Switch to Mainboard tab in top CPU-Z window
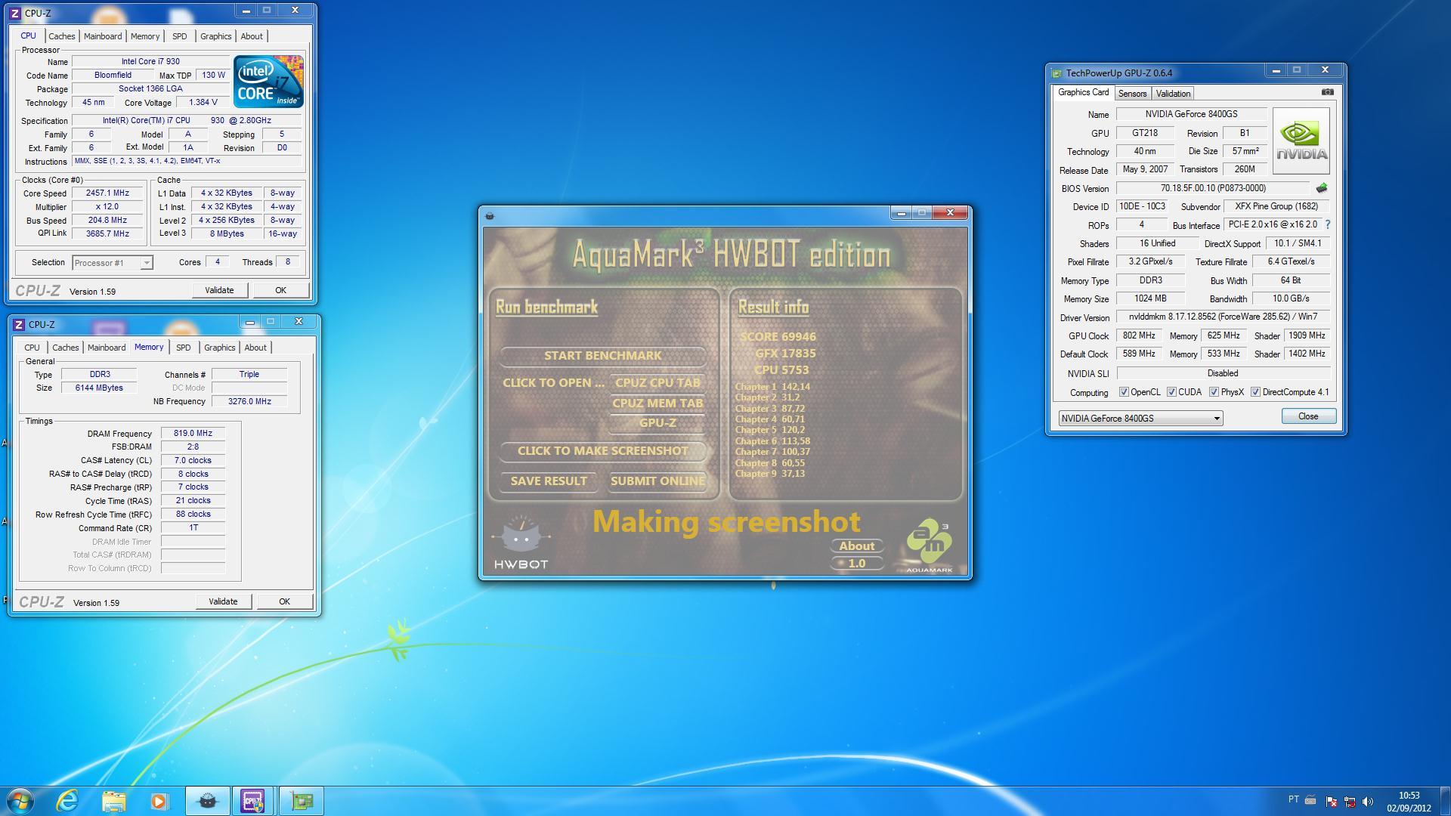 coord(103,36)
